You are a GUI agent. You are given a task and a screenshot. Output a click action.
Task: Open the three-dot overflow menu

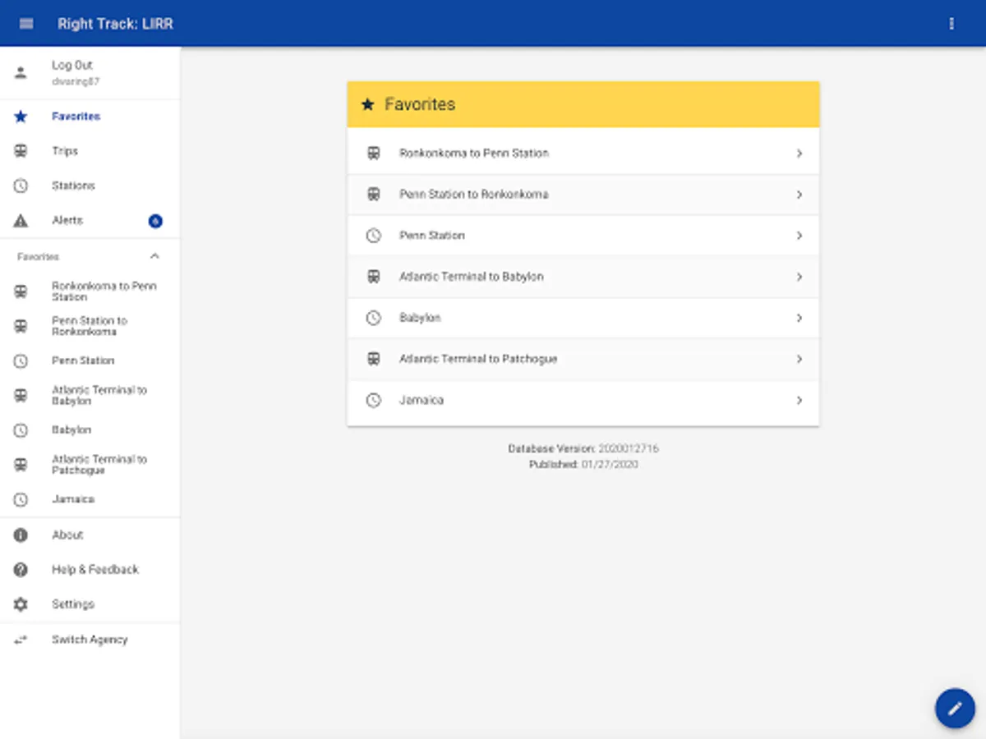click(x=951, y=24)
